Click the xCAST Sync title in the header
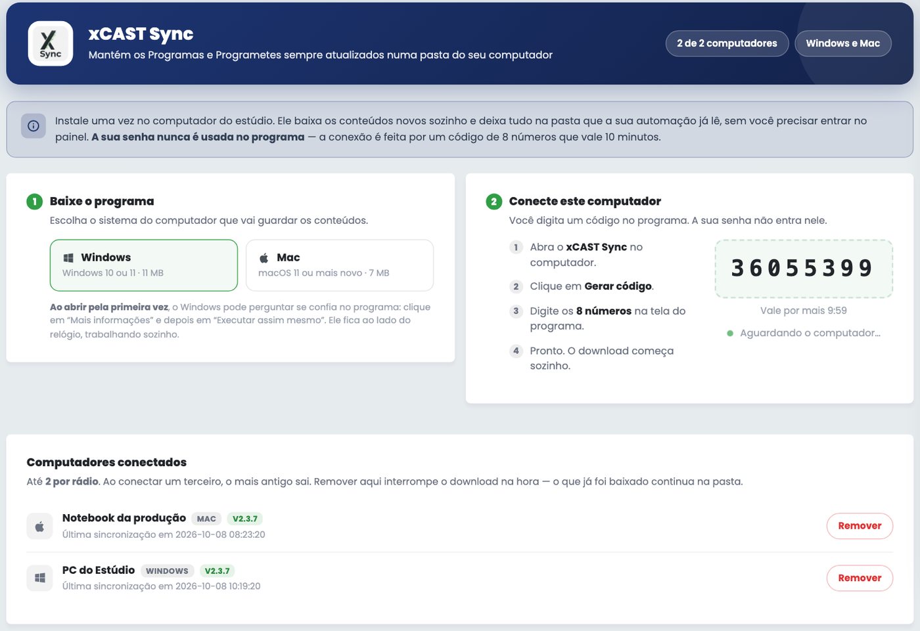 pyautogui.click(x=141, y=33)
